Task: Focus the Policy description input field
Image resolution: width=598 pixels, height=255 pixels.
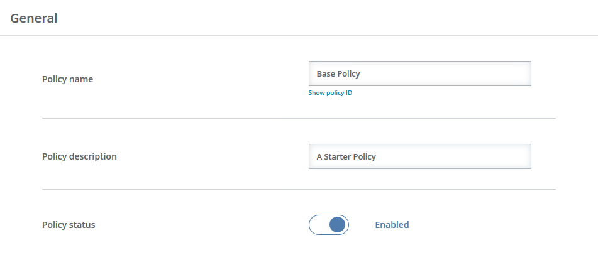Action: 420,156
